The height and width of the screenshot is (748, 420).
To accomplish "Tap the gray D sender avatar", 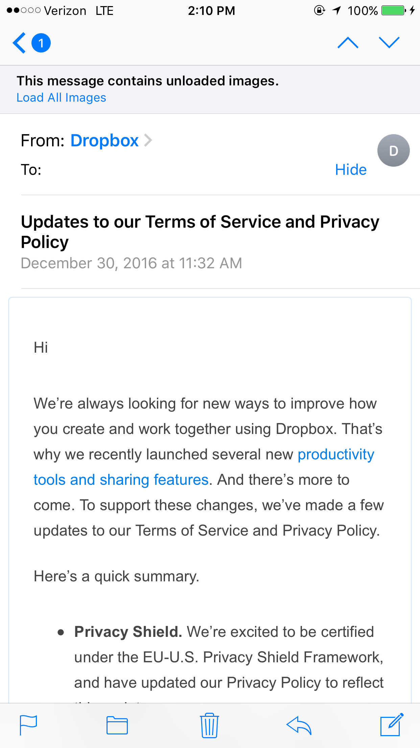I will click(393, 150).
